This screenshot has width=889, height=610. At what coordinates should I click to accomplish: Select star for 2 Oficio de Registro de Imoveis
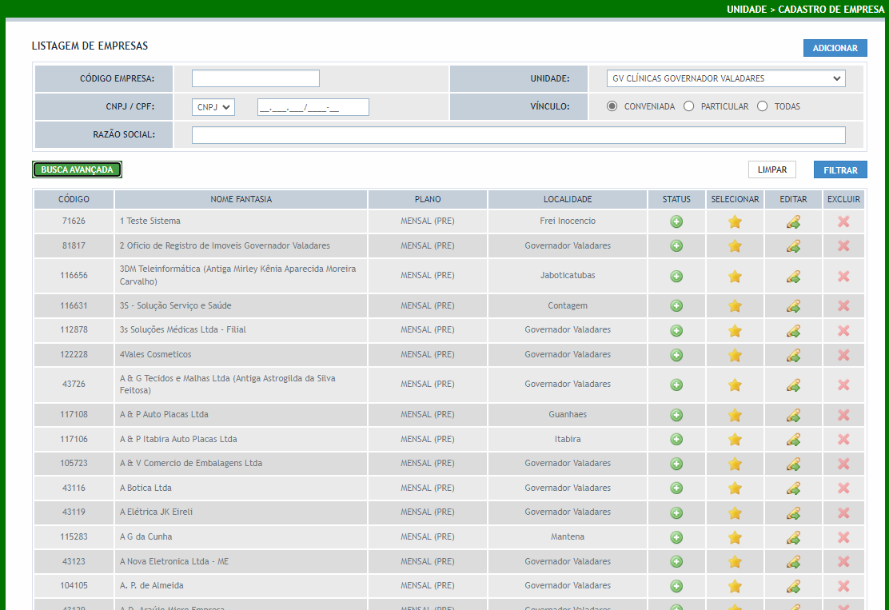tap(735, 246)
